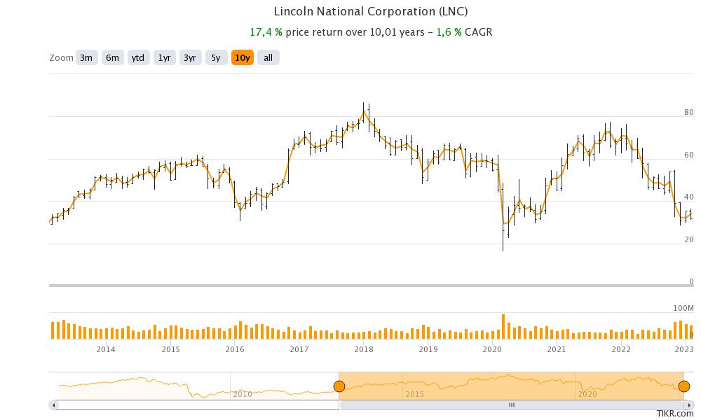701x420 pixels.
Task: Click the chart title Lincoln National Corporation
Action: tap(371, 11)
